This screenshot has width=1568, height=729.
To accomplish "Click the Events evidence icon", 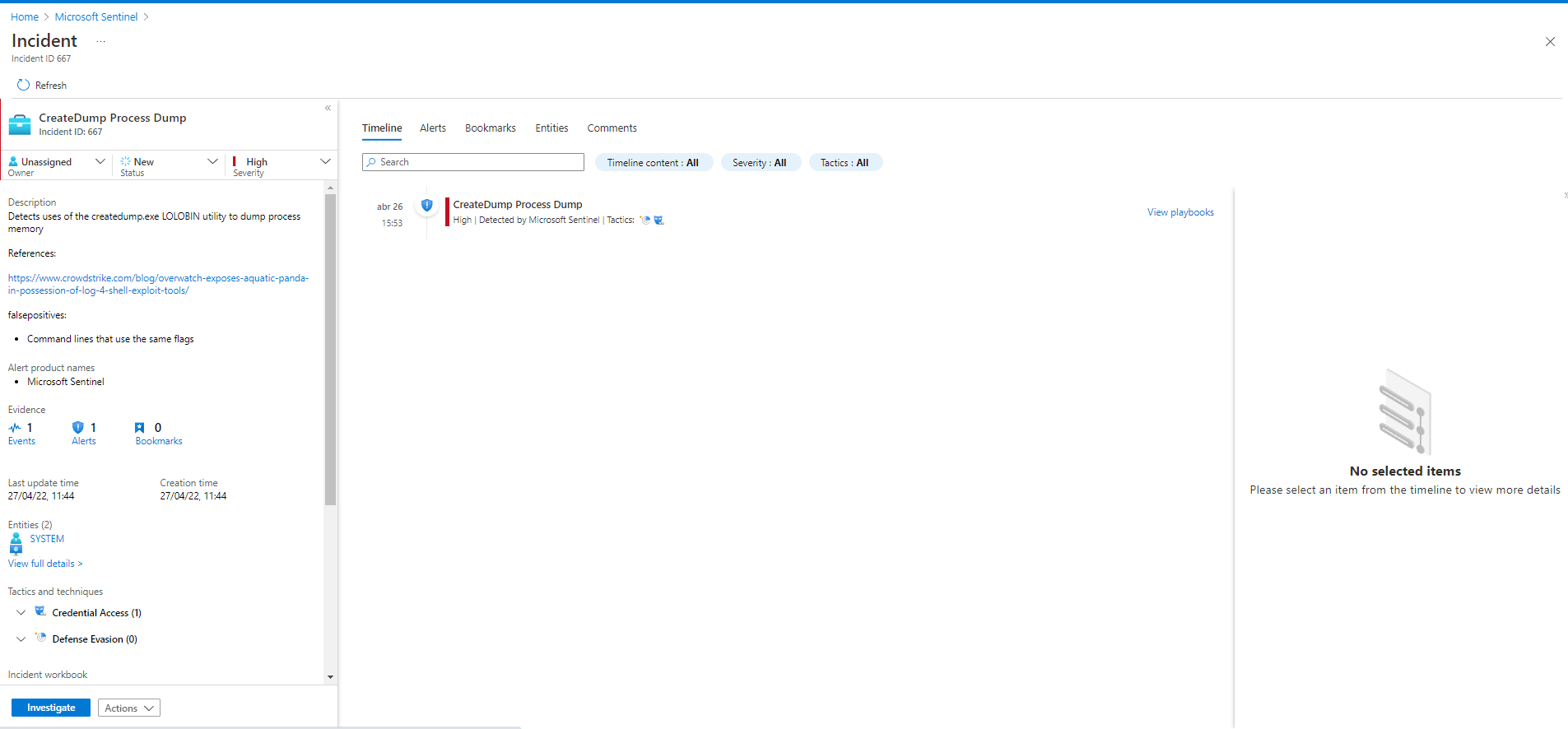I will (15, 428).
